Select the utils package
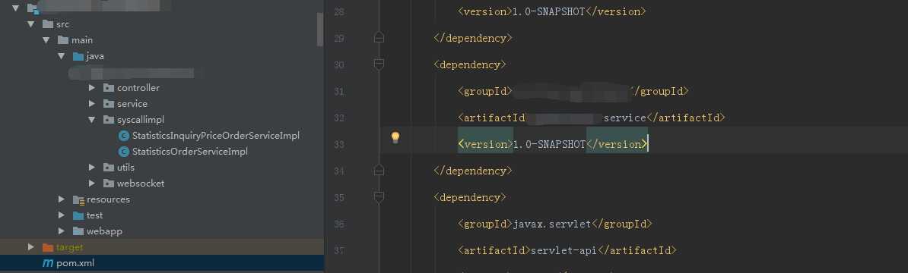This screenshot has width=908, height=273. tap(125, 168)
